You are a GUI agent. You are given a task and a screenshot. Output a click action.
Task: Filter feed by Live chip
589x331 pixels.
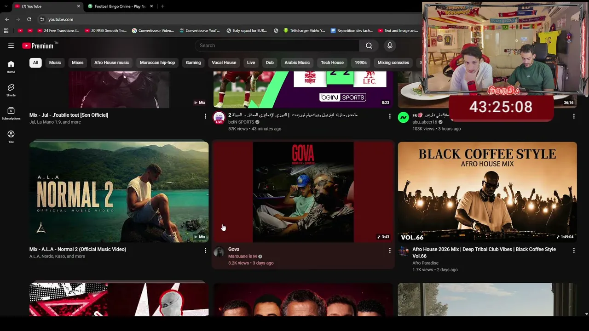[251, 63]
